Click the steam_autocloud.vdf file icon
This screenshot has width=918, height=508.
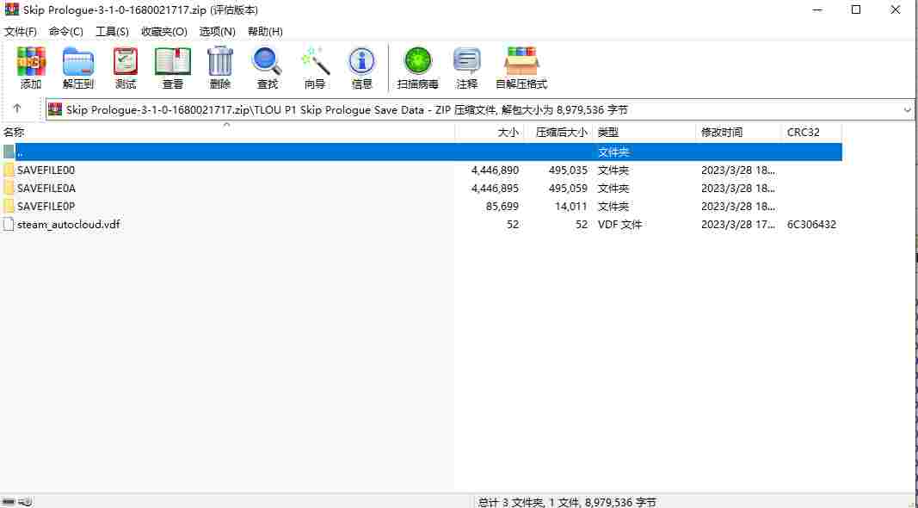point(9,225)
